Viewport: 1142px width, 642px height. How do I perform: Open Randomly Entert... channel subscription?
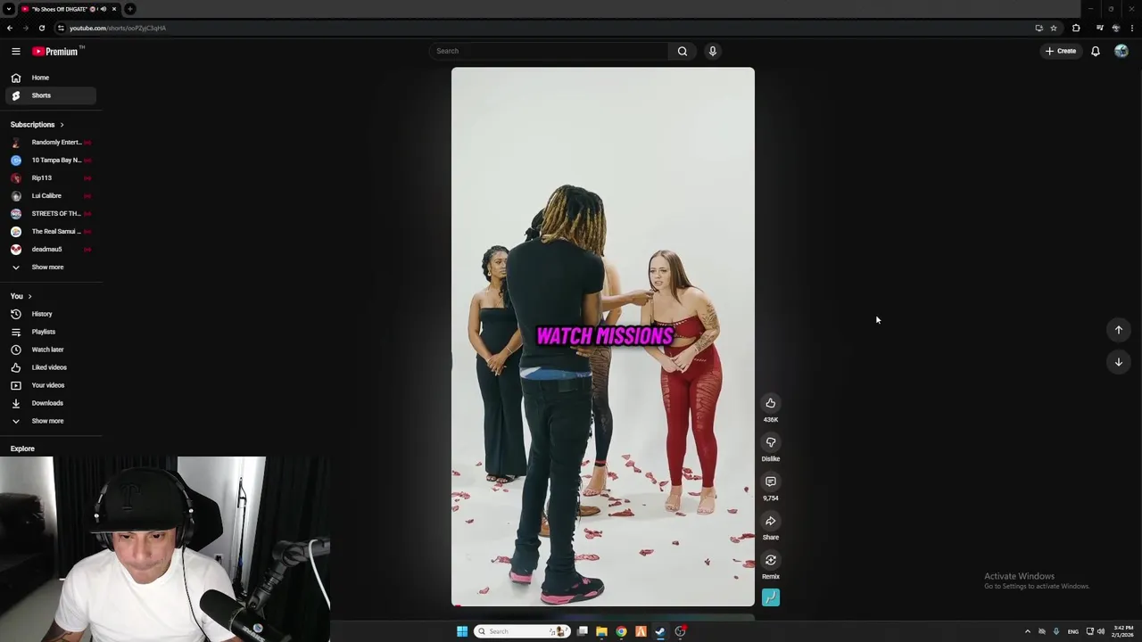[51, 143]
